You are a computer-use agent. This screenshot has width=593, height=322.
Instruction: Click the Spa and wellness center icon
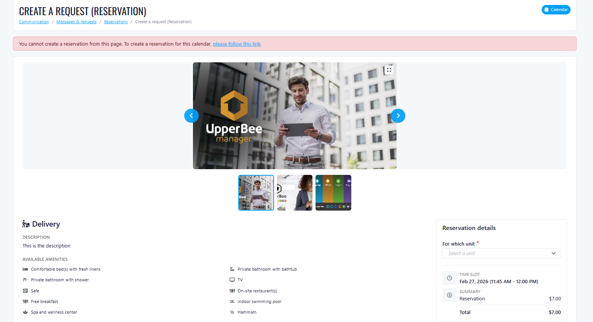[x=25, y=312]
